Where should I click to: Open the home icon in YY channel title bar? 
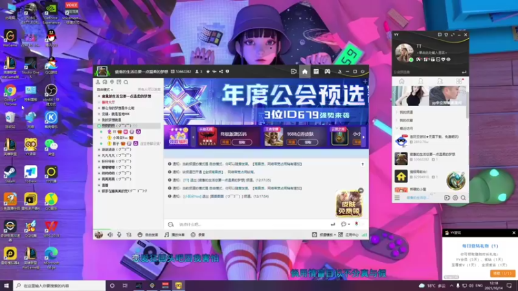pos(304,72)
